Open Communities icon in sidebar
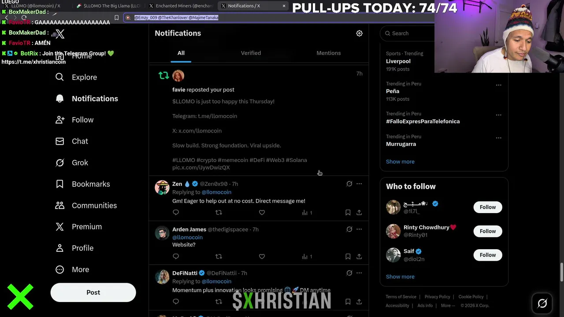Screen dimensions: 564x317 pos(59,206)
